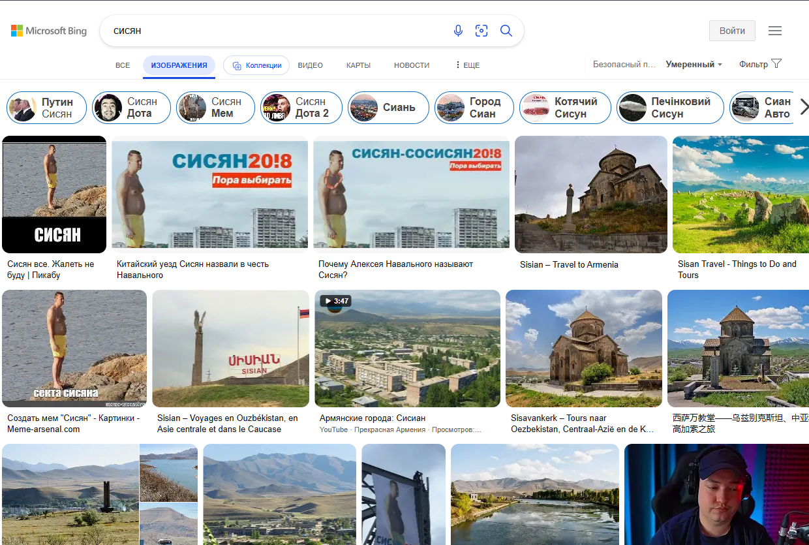Open the секта сисяна meme image

(x=74, y=349)
